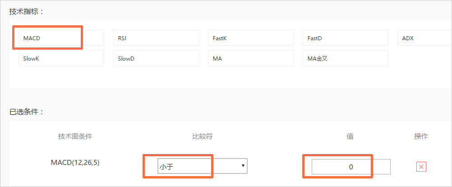Screen dimensions: 452x187
Task: Click the MACD(12,26,5) condition label
Action: coord(75,163)
